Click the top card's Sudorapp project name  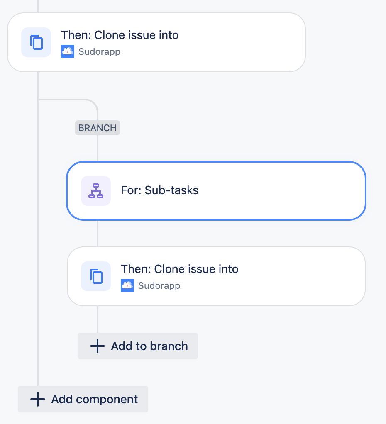point(99,51)
